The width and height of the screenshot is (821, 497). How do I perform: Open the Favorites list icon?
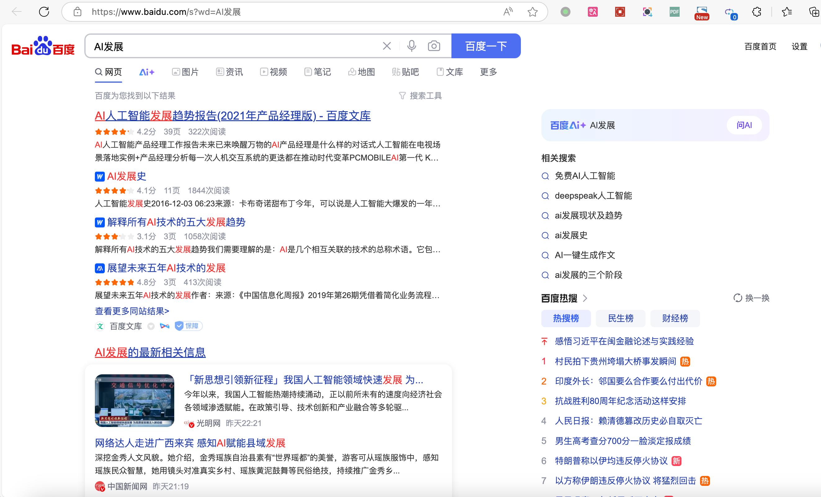tap(787, 12)
